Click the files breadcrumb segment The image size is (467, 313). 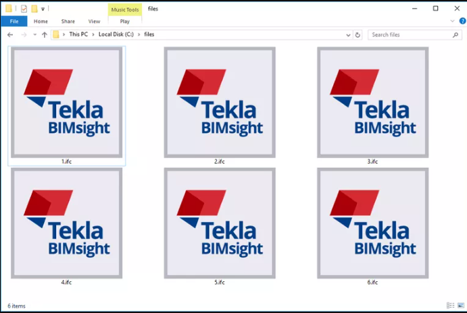pos(149,34)
